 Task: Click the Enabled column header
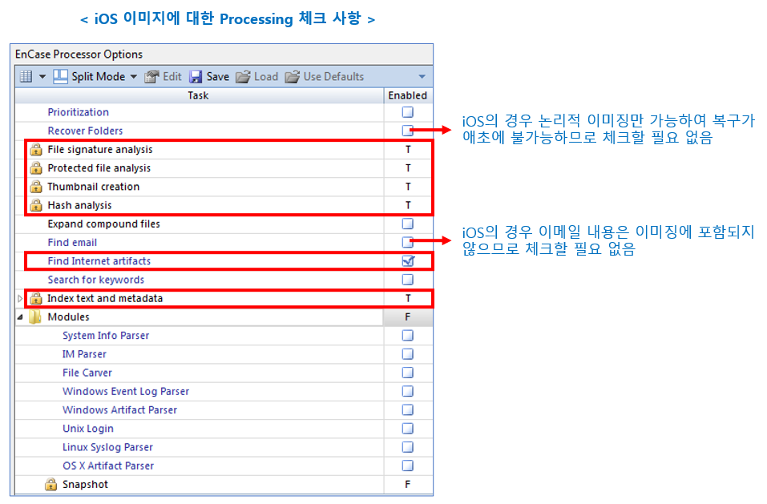point(407,96)
